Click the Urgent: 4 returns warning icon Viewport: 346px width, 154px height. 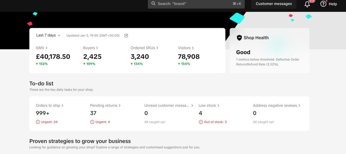click(x=92, y=122)
